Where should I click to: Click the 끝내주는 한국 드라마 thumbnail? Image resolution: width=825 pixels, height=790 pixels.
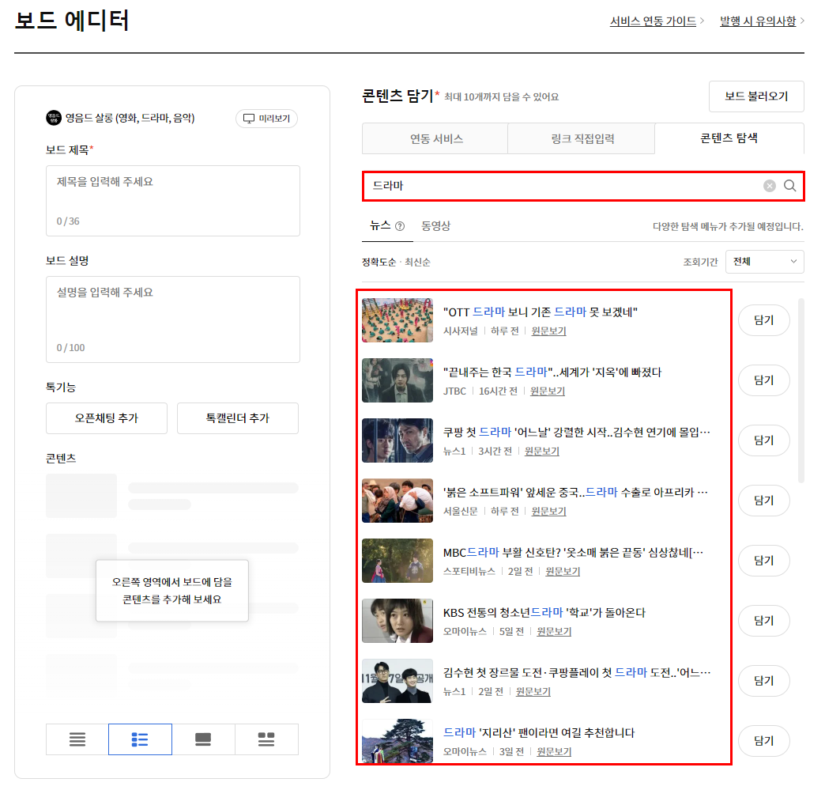pos(397,380)
